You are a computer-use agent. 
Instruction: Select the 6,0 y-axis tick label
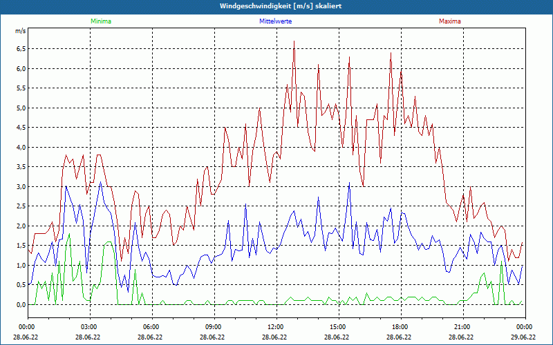21,68
